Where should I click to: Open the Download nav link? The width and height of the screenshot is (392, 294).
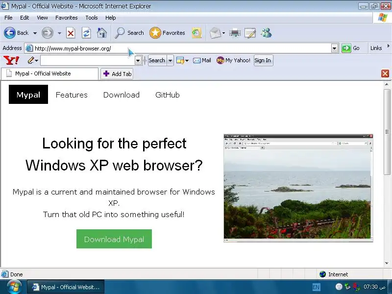pyautogui.click(x=122, y=95)
